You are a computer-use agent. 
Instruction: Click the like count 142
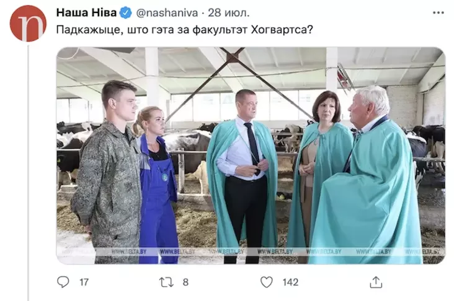290,282
